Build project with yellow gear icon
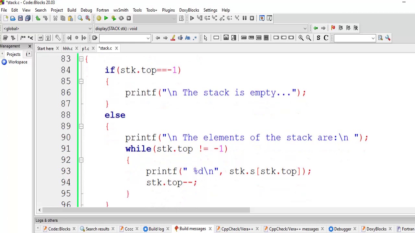 coord(99,18)
